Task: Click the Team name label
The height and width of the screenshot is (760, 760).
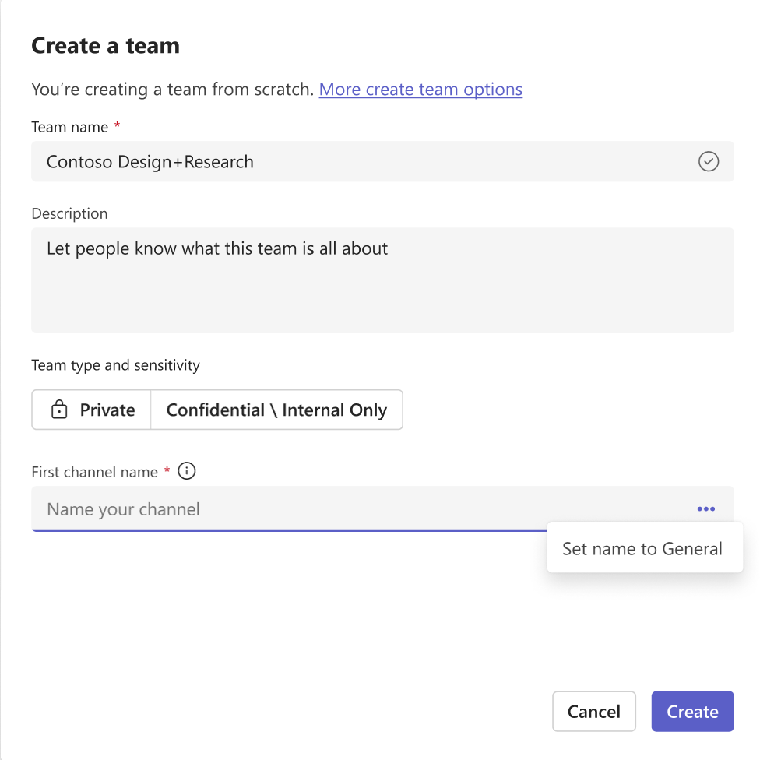Action: (70, 127)
